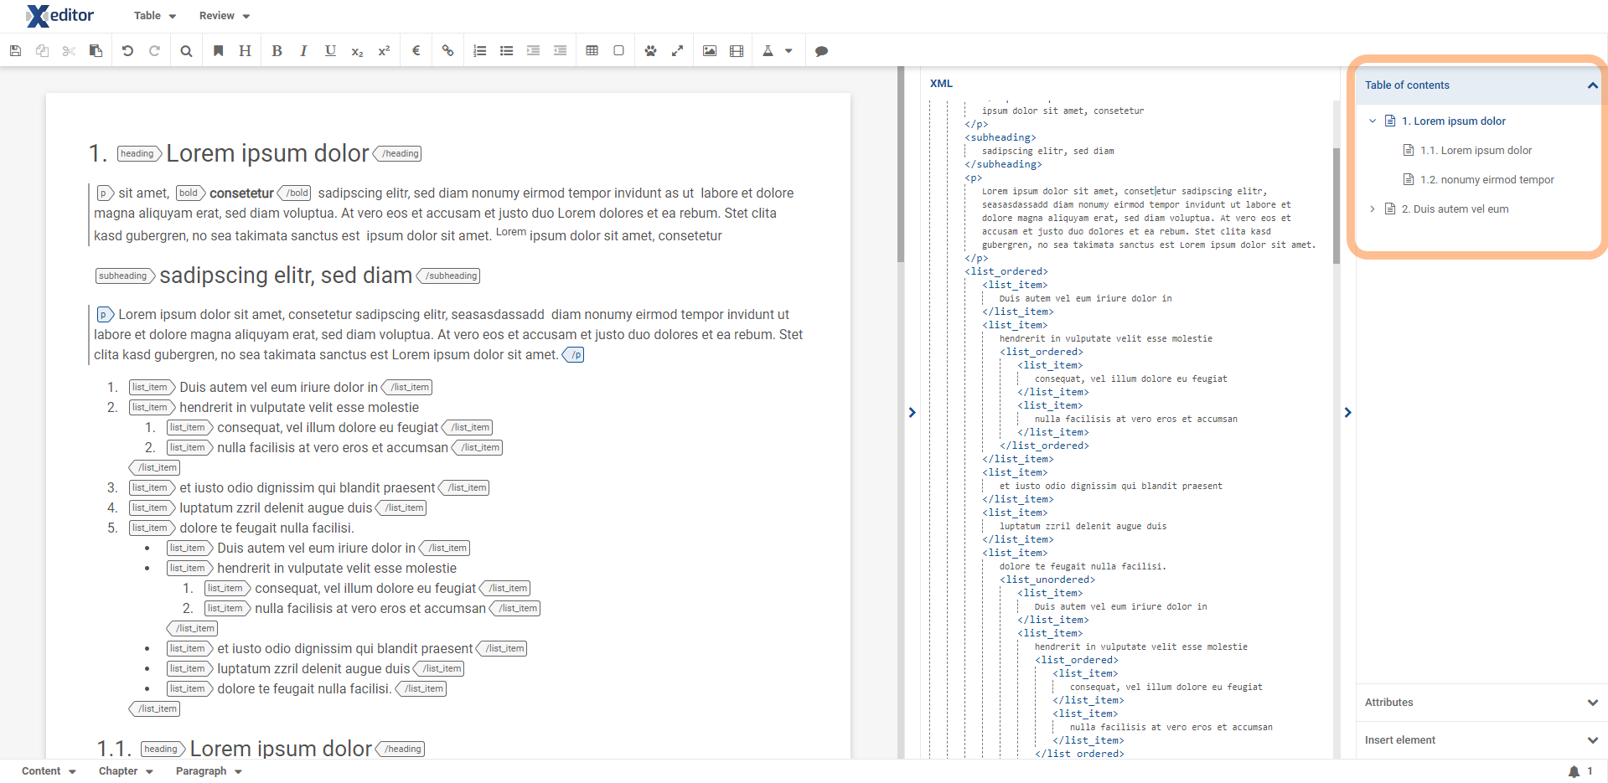
Task: Click the Copy icon in toolbar
Action: point(42,51)
